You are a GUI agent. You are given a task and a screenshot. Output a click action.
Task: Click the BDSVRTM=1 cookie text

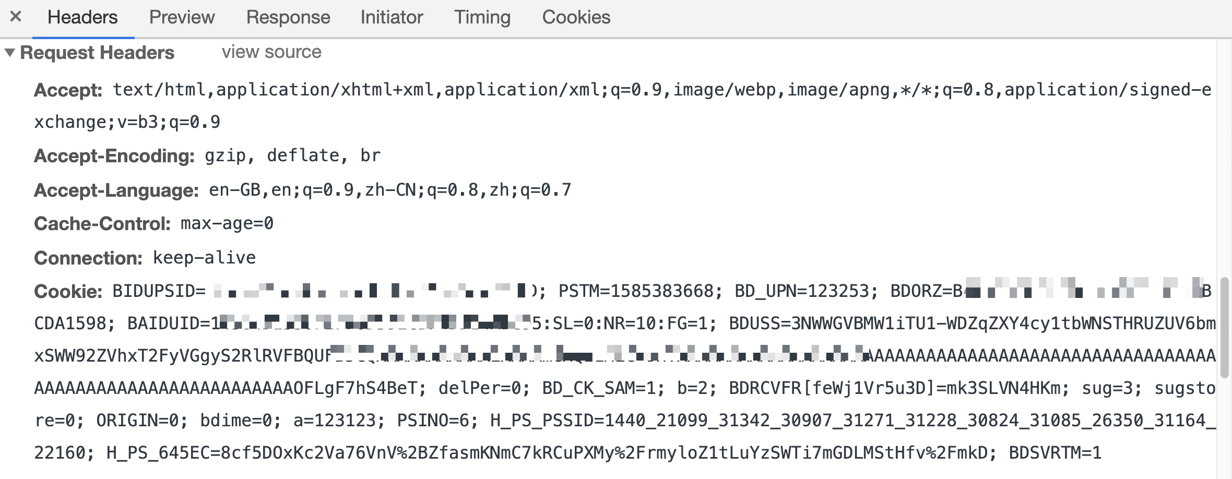point(1055,453)
